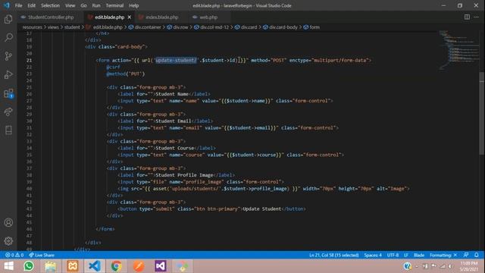
Task: Start Live Share from status bar
Action: 42,255
